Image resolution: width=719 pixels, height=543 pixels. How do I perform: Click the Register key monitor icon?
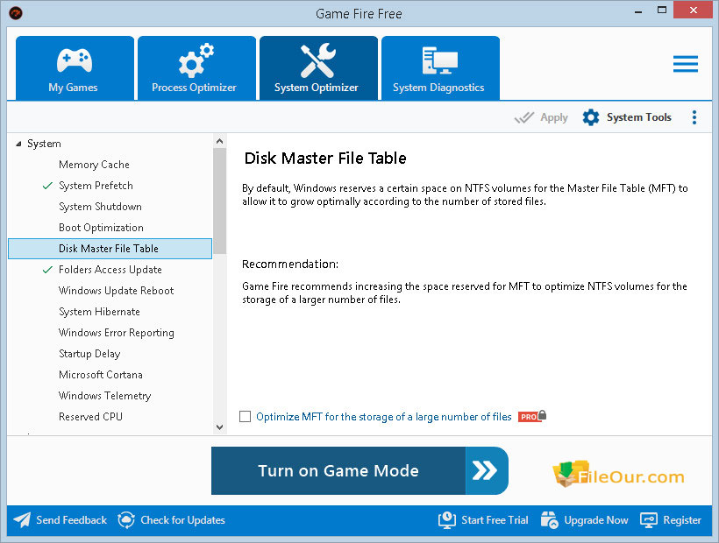tap(649, 520)
